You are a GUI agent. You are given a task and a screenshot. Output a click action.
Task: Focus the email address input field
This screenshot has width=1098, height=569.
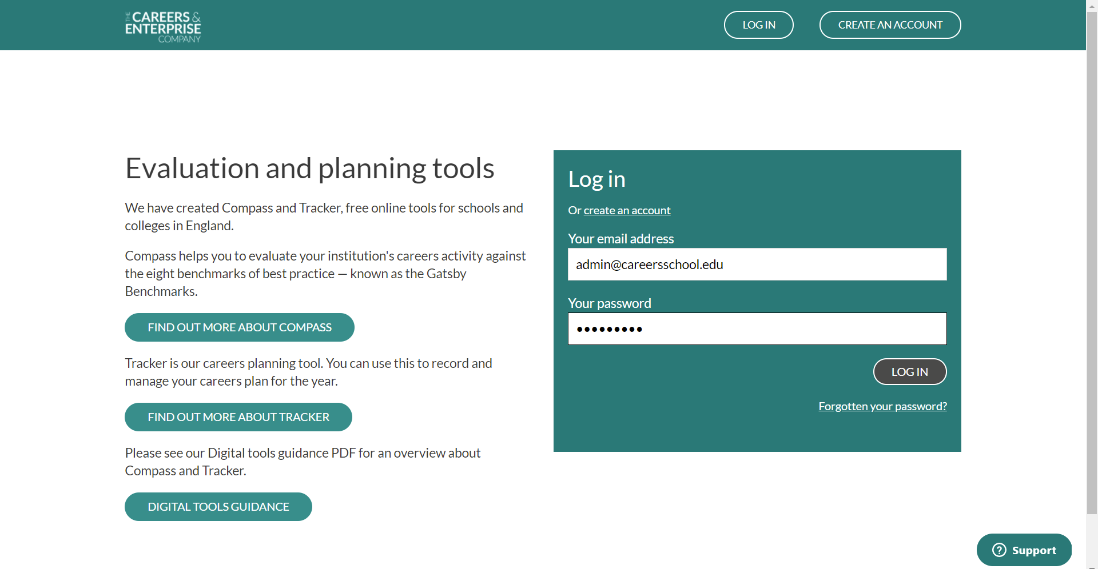757,264
